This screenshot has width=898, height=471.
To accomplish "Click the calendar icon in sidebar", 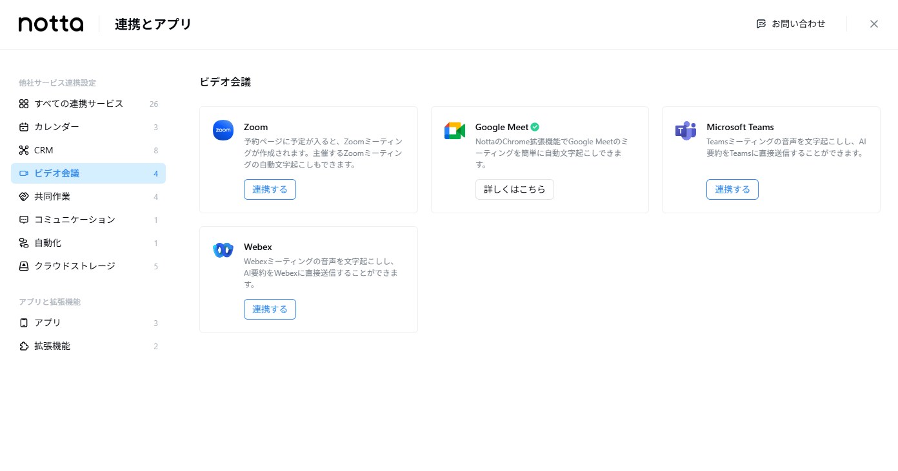I will coord(24,127).
